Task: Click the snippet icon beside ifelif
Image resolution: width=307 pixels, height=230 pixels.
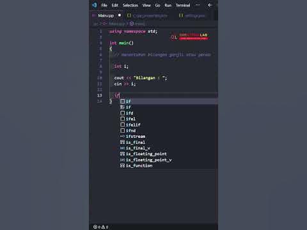Action: click(122, 125)
